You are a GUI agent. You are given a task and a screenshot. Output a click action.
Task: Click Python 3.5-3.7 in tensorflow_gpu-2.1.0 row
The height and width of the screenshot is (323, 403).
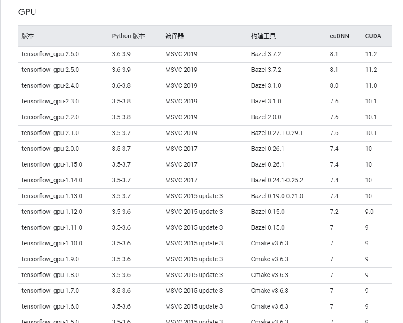121,133
